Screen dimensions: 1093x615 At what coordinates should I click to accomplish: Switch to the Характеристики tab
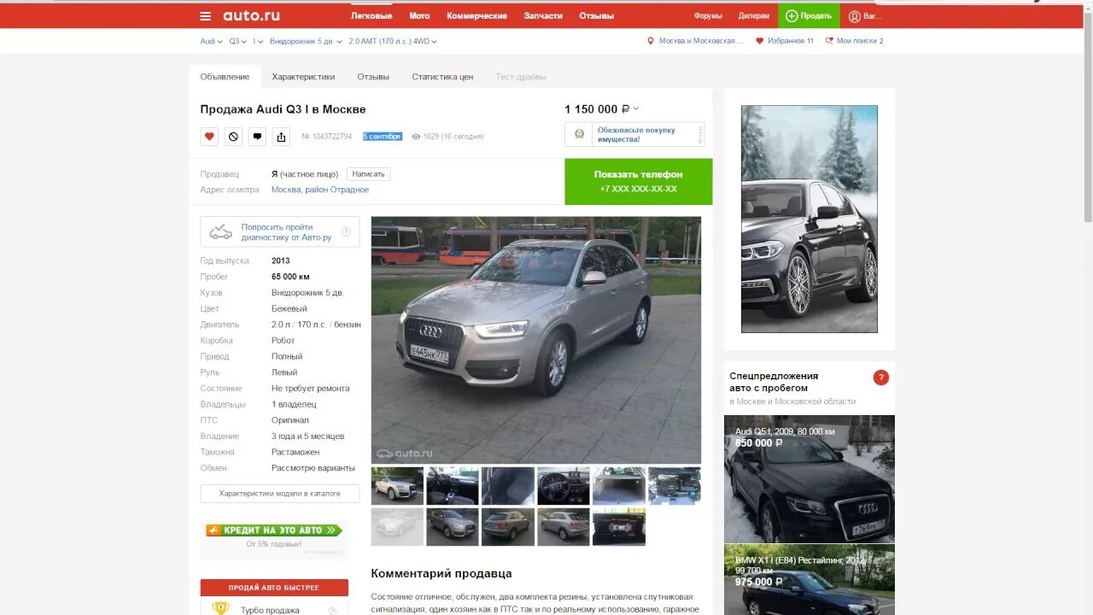click(303, 77)
